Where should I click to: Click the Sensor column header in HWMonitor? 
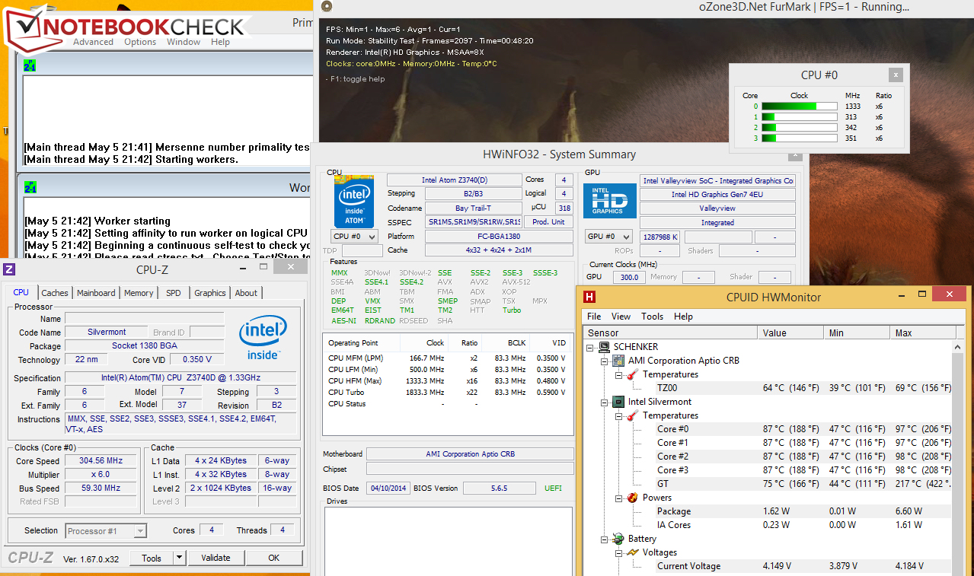tap(670, 333)
